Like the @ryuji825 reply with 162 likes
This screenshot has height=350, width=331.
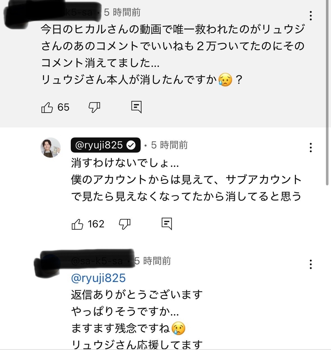click(77, 224)
